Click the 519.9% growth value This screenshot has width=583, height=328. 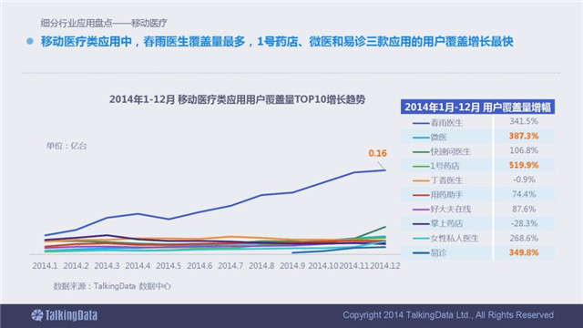tap(524, 165)
